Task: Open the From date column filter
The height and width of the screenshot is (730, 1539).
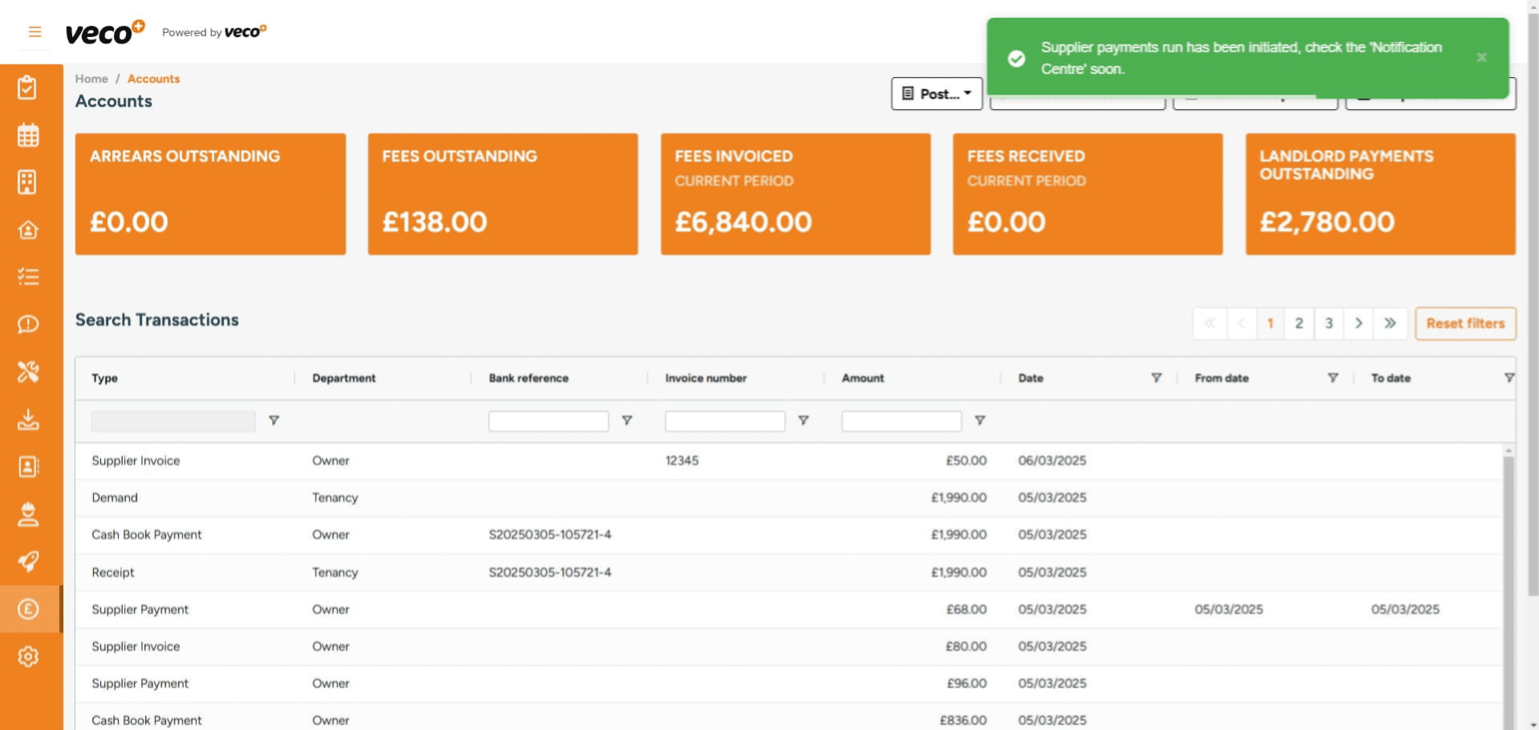Action: [x=1332, y=378]
